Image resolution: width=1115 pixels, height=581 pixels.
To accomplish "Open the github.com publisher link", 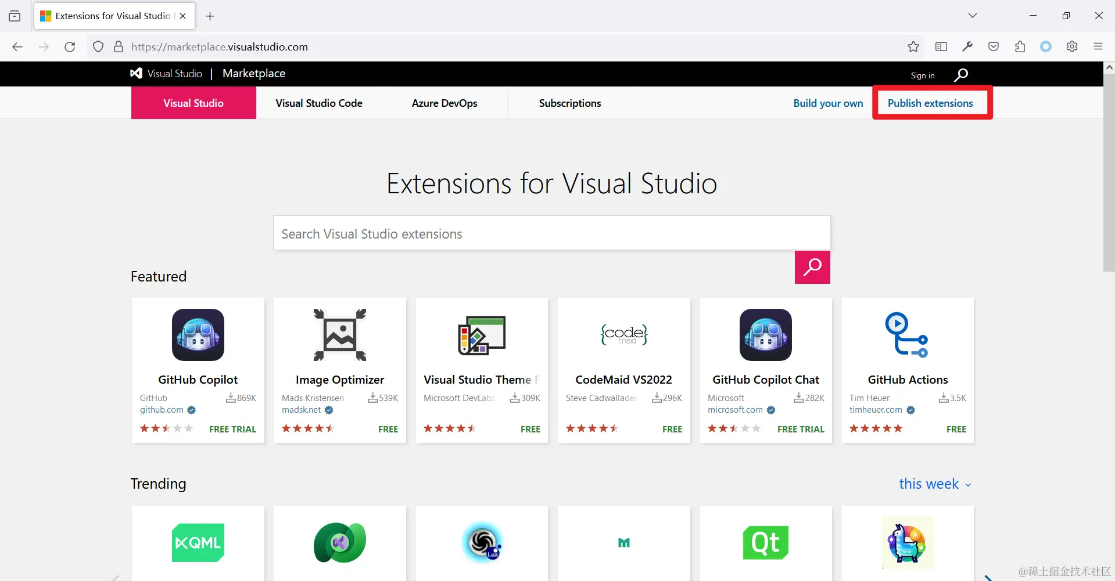I will click(162, 410).
